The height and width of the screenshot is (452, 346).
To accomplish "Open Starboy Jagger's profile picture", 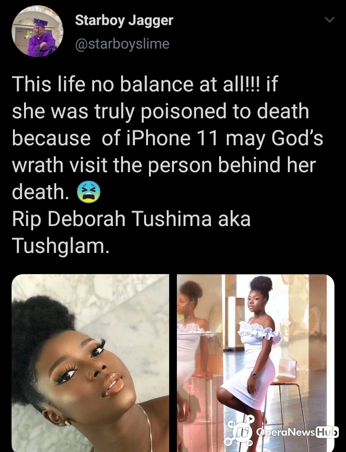I will tap(37, 31).
